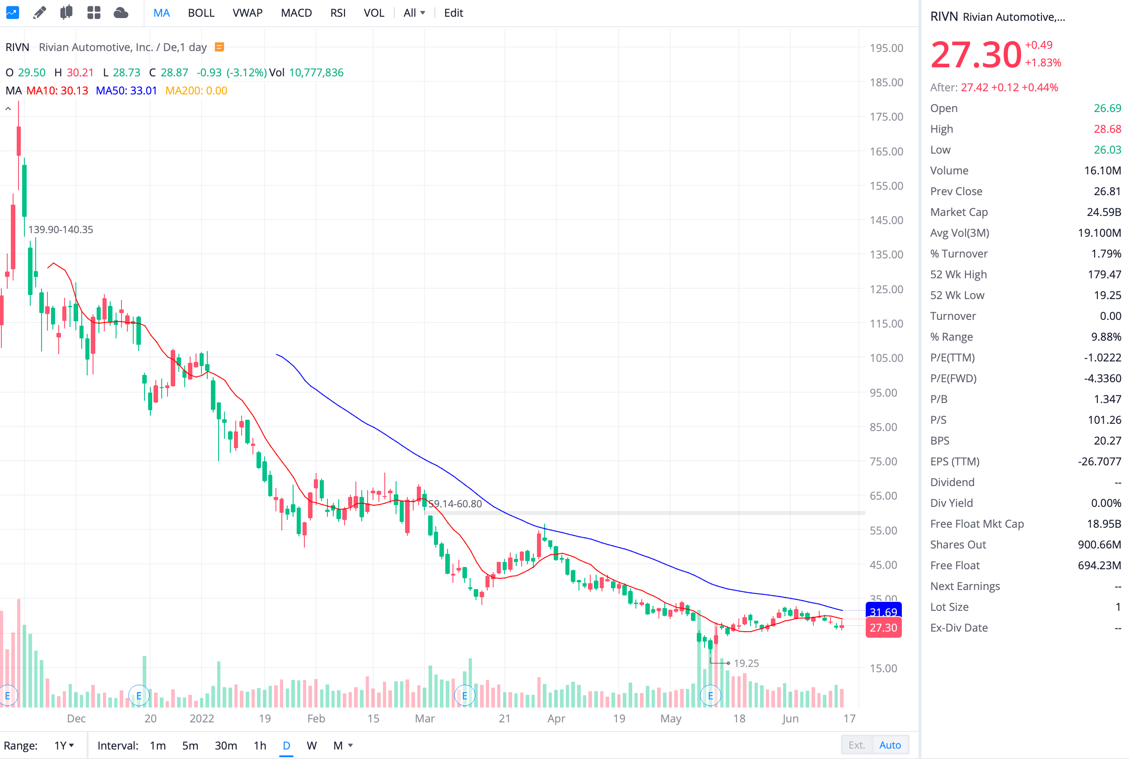This screenshot has width=1129, height=759.
Task: Click the 59.14-60.80 gap annotation
Action: click(x=455, y=503)
